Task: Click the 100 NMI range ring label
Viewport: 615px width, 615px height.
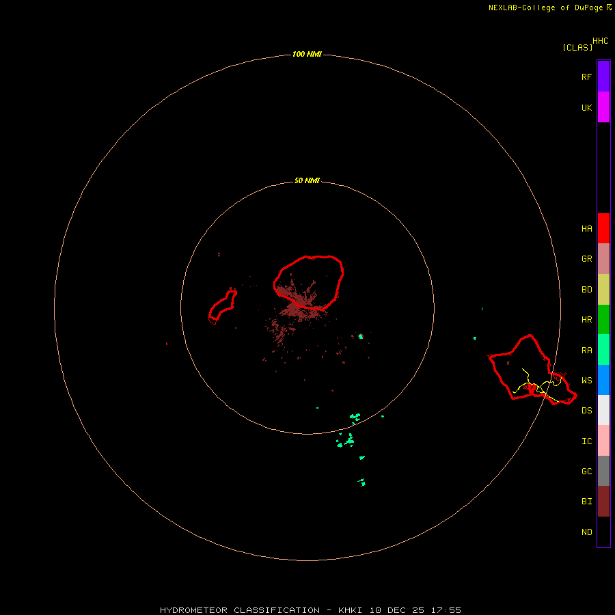Action: point(307,54)
